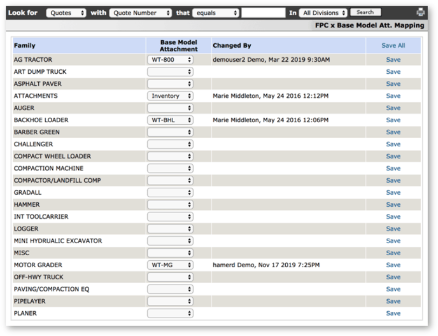The image size is (438, 336).
Task: Open BACKHOE LOADER WT-BHL dropdown
Action: [x=170, y=120]
